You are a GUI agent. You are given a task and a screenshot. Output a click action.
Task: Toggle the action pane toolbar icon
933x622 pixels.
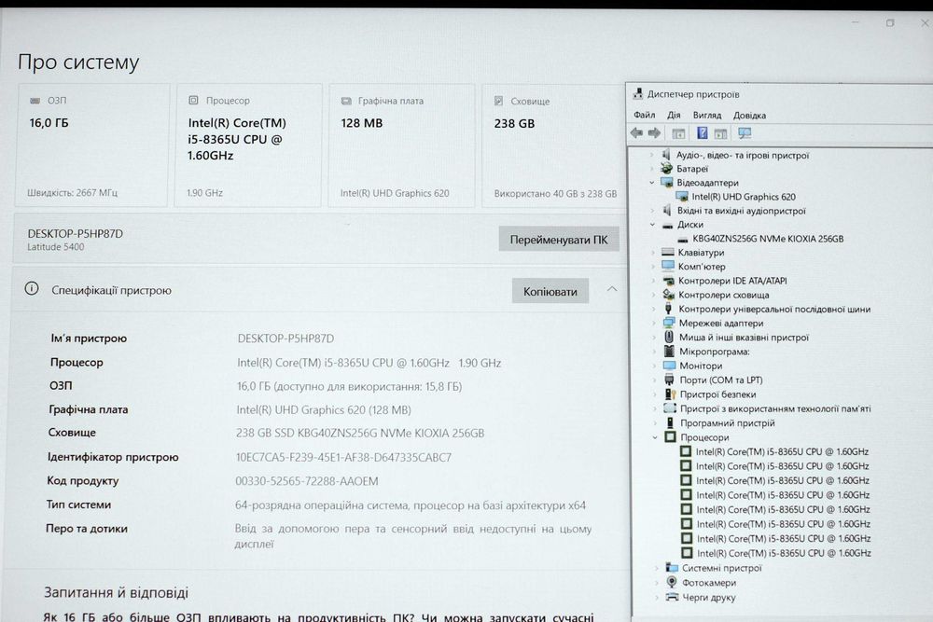(720, 133)
